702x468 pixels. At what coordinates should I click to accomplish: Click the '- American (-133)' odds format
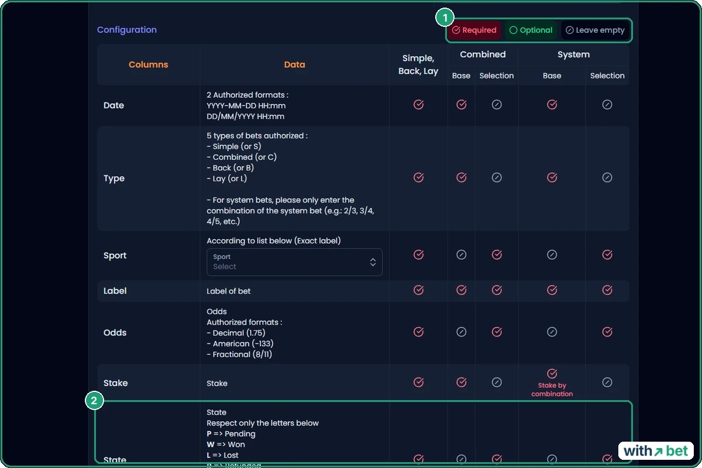coord(240,343)
